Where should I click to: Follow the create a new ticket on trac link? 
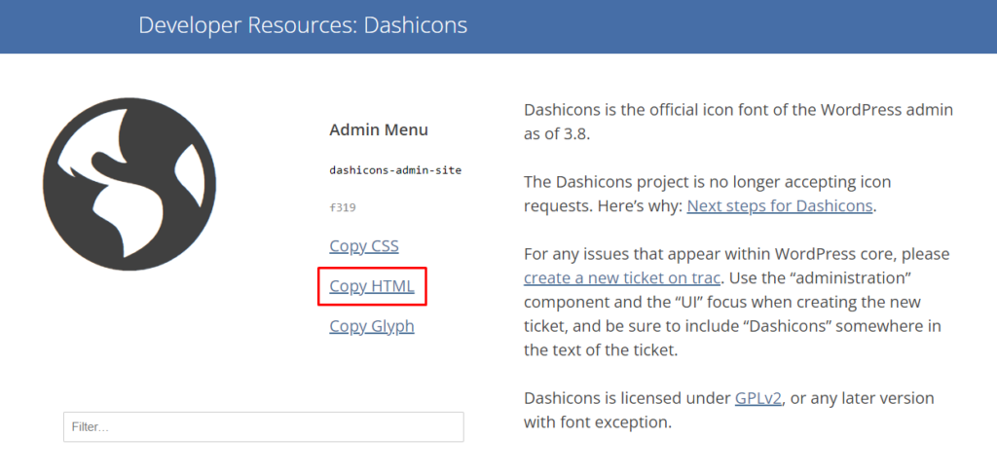coord(621,277)
